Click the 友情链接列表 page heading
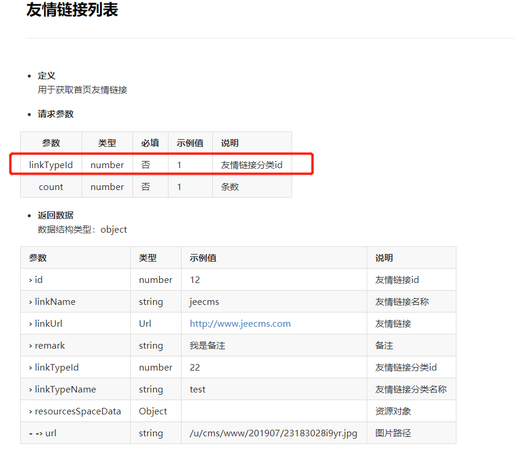The image size is (515, 457). coord(72,11)
